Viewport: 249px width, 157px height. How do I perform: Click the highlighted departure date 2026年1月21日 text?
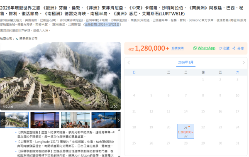[102, 25]
